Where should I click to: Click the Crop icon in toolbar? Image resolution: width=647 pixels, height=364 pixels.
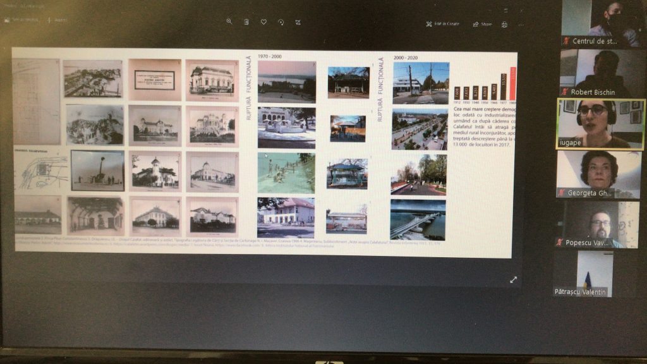coord(298,22)
